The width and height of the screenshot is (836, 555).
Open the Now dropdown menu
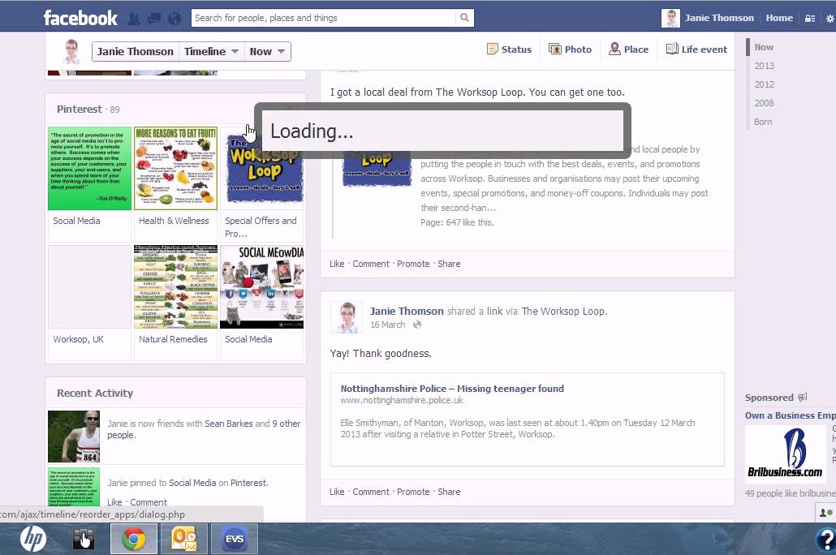[x=267, y=52]
